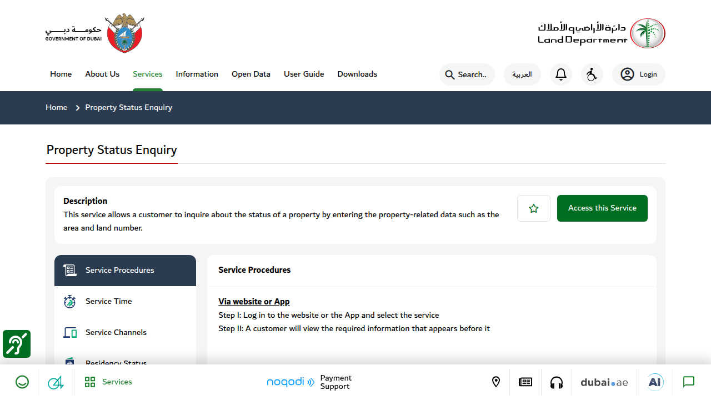Click the Search field
711x400 pixels.
pyautogui.click(x=467, y=74)
